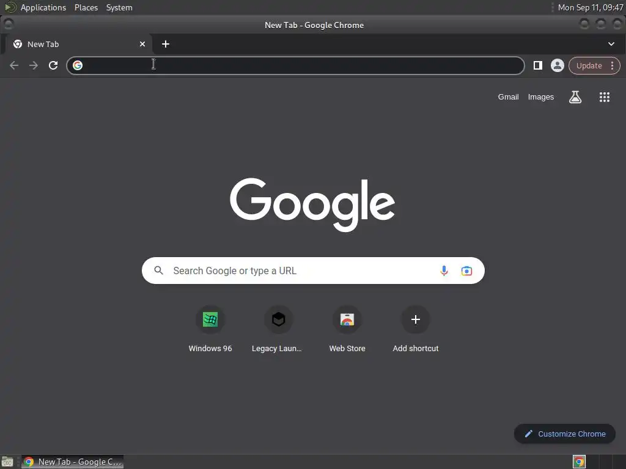Click the magnifier icon in search box

pos(159,271)
